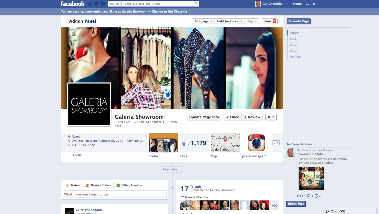Viewport: 379px width, 214px height.
Task: Click the Av. Pres. Juscelino Kubitschek address link
Action: coord(108,141)
